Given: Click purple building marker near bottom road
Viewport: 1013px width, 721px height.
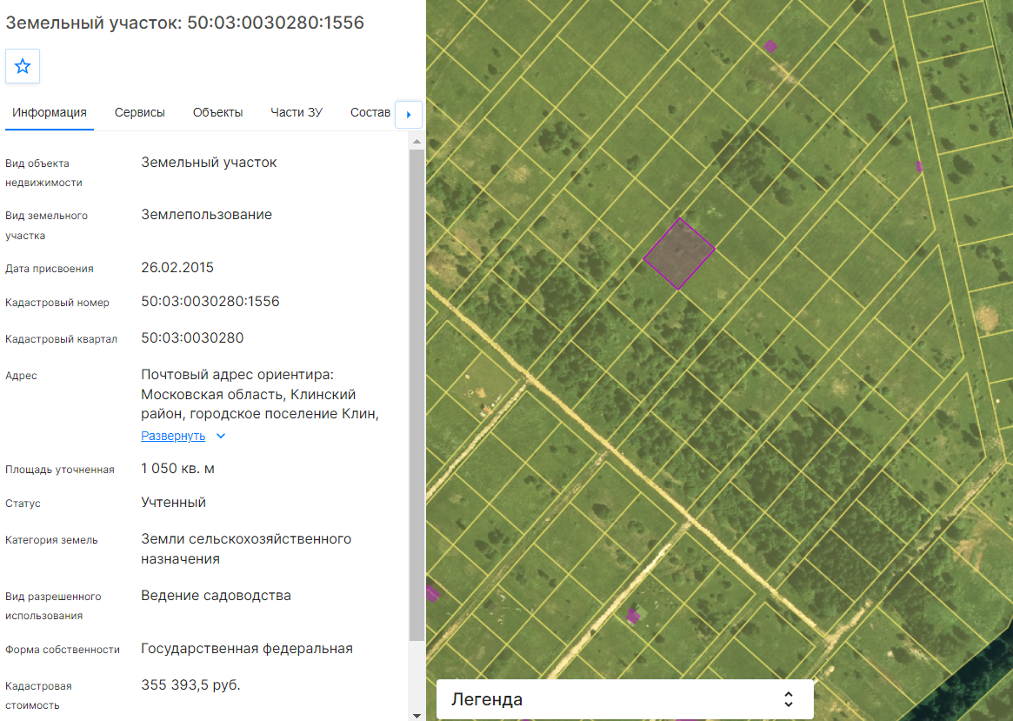Looking at the screenshot, I should 633,616.
